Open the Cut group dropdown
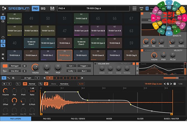Screen dimensions: 187x126 pos(71,66)
